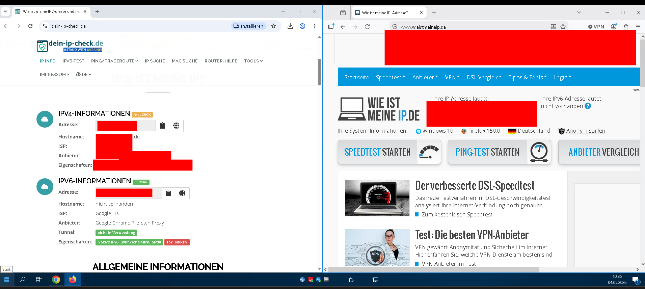Expand the IMPRESSUM dropdown

click(x=55, y=75)
